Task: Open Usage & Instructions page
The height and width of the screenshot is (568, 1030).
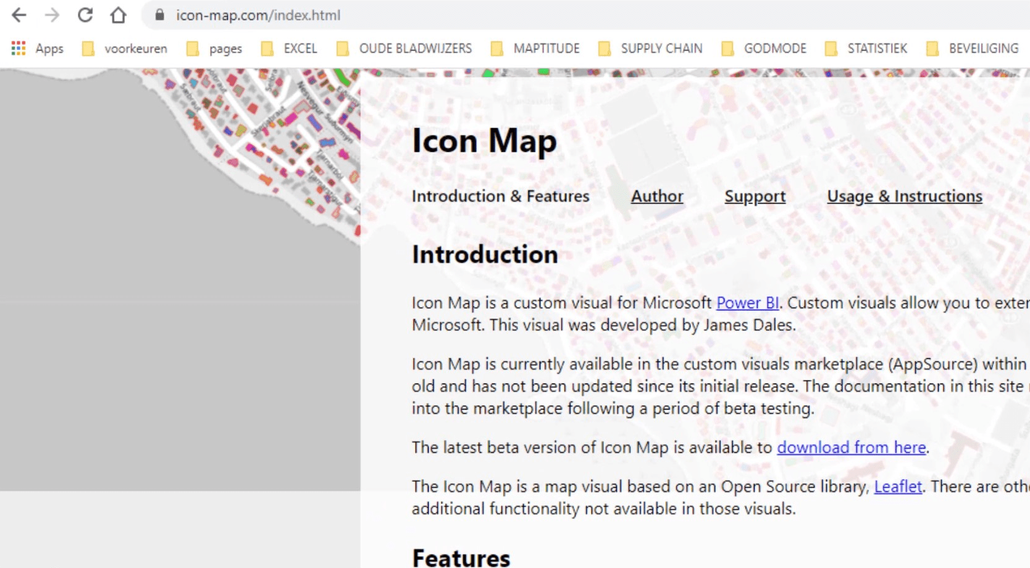Action: click(x=905, y=196)
